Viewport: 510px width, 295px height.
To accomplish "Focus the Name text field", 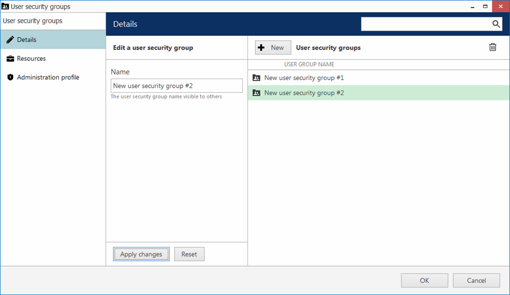I will (x=176, y=86).
